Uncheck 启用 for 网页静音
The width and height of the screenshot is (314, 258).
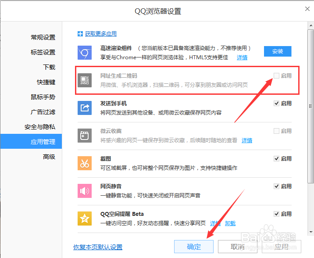[276, 186]
